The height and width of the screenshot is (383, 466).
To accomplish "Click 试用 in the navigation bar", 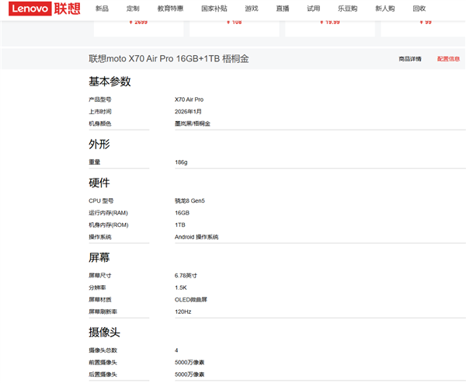I will [314, 9].
